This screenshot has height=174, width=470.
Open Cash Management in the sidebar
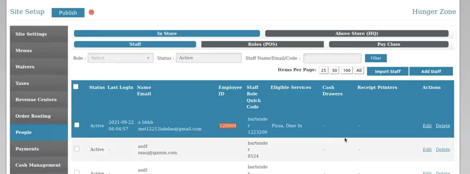[x=39, y=165]
